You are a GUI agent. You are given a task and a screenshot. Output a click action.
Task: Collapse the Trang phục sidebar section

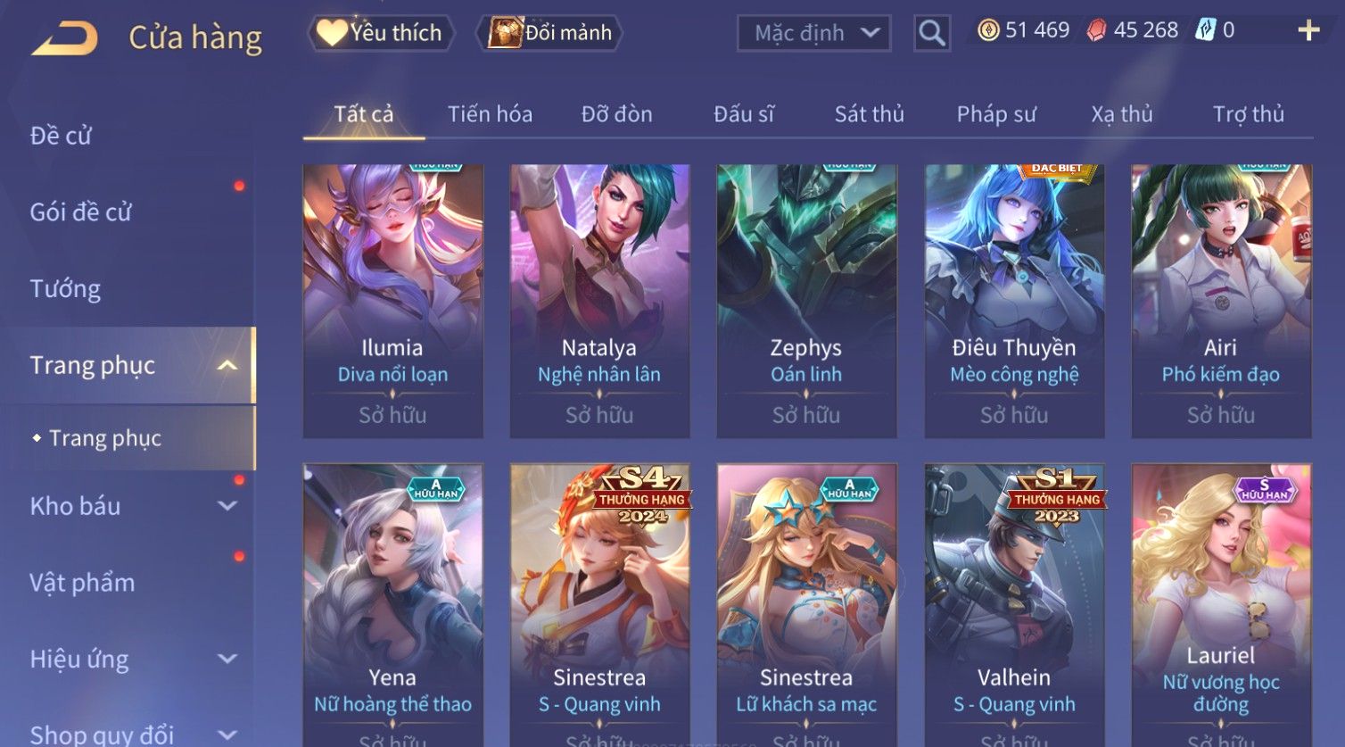tap(227, 365)
